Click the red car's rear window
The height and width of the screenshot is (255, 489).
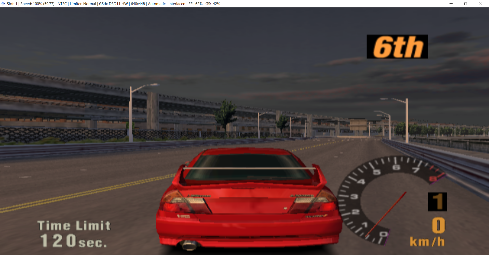click(248, 167)
